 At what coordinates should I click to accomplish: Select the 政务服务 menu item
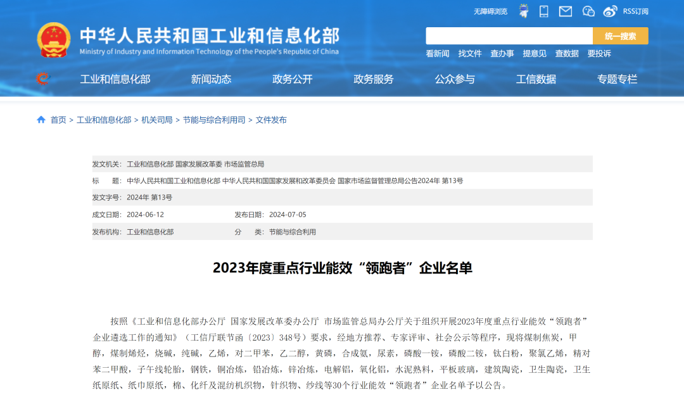point(373,79)
